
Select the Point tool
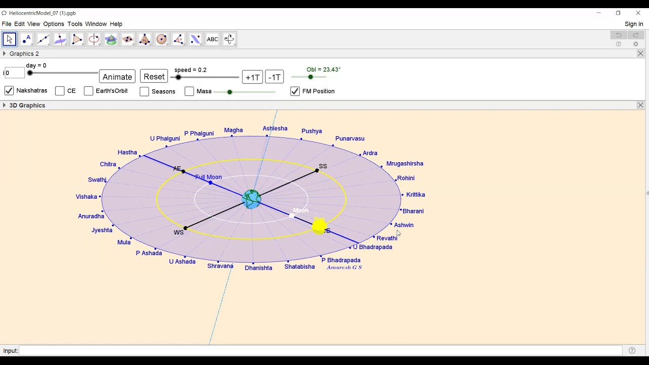26,39
